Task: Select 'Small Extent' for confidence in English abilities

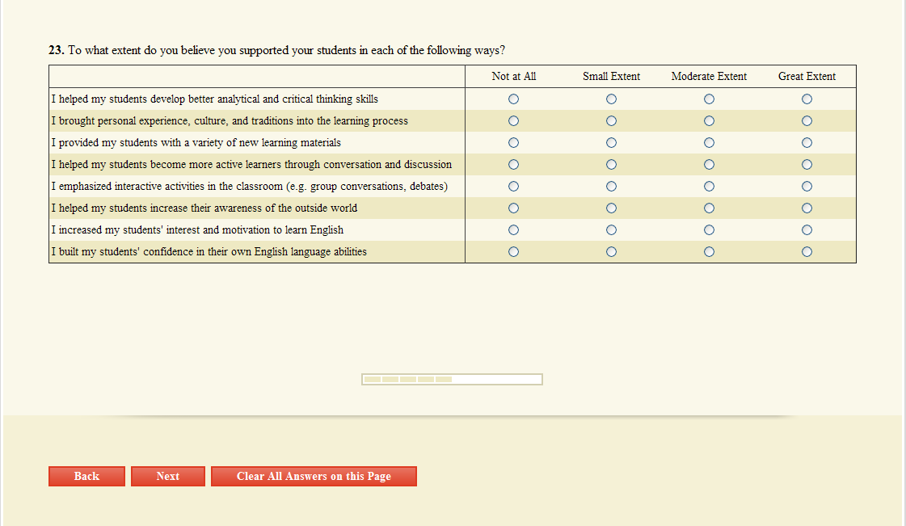Action: (611, 252)
